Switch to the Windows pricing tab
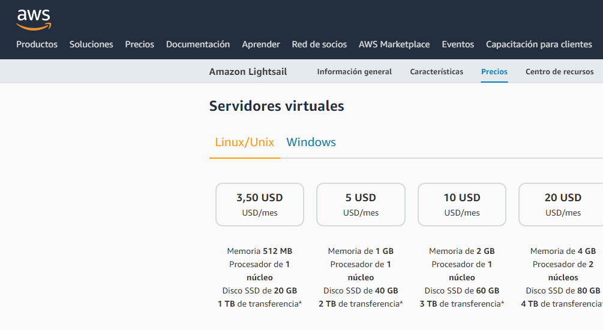603x330 pixels. (311, 143)
